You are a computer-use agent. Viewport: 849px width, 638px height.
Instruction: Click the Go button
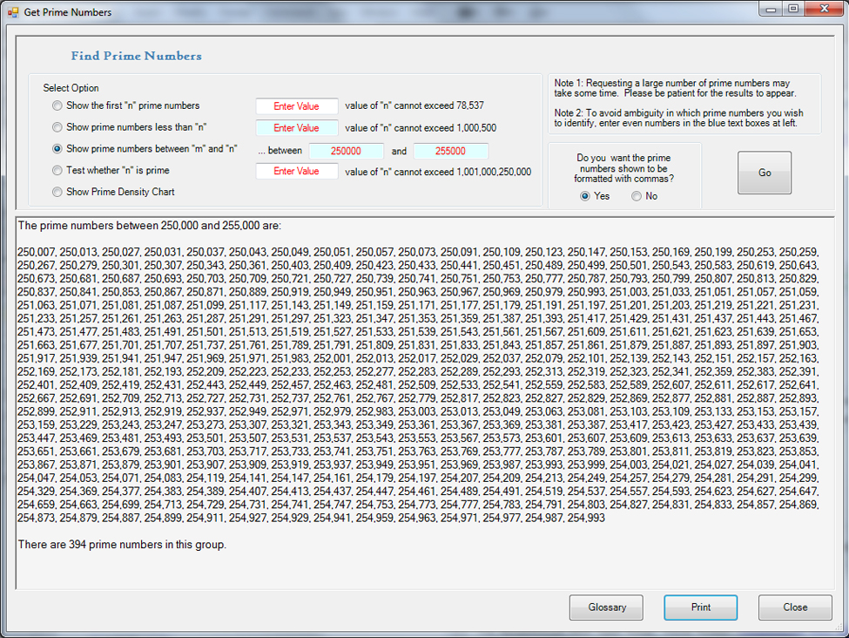coord(764,173)
